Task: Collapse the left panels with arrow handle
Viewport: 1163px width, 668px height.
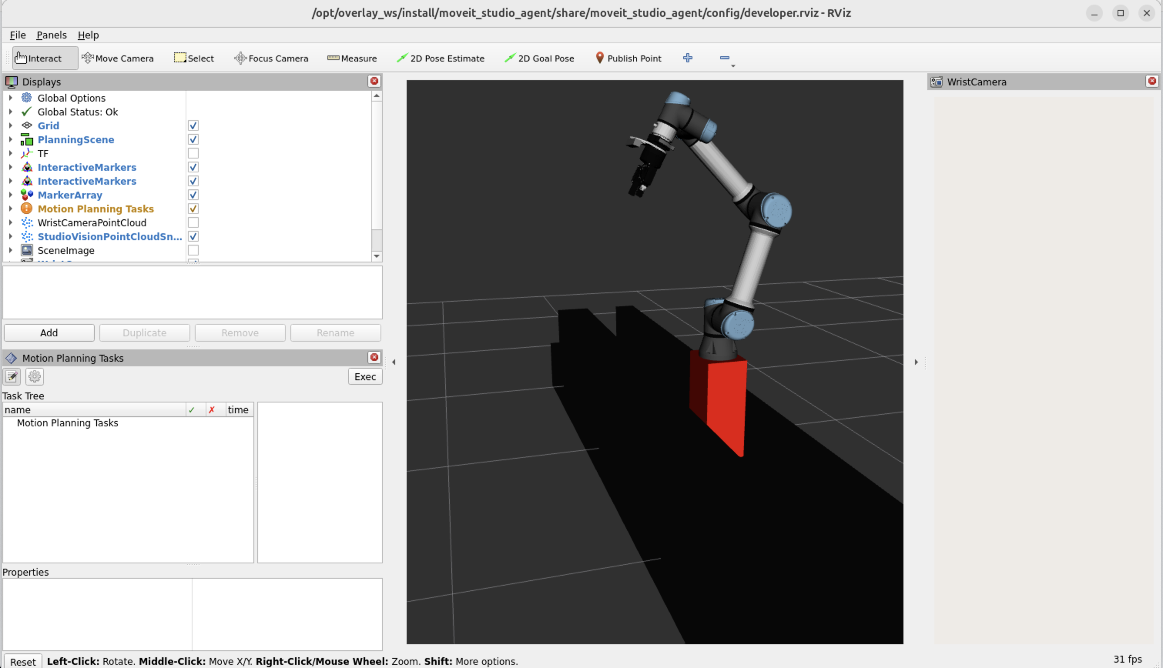Action: [x=394, y=362]
